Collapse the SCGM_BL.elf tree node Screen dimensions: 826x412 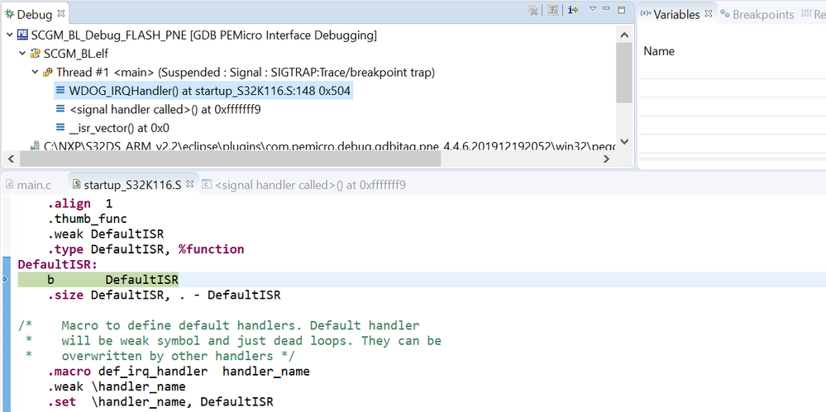click(x=22, y=54)
